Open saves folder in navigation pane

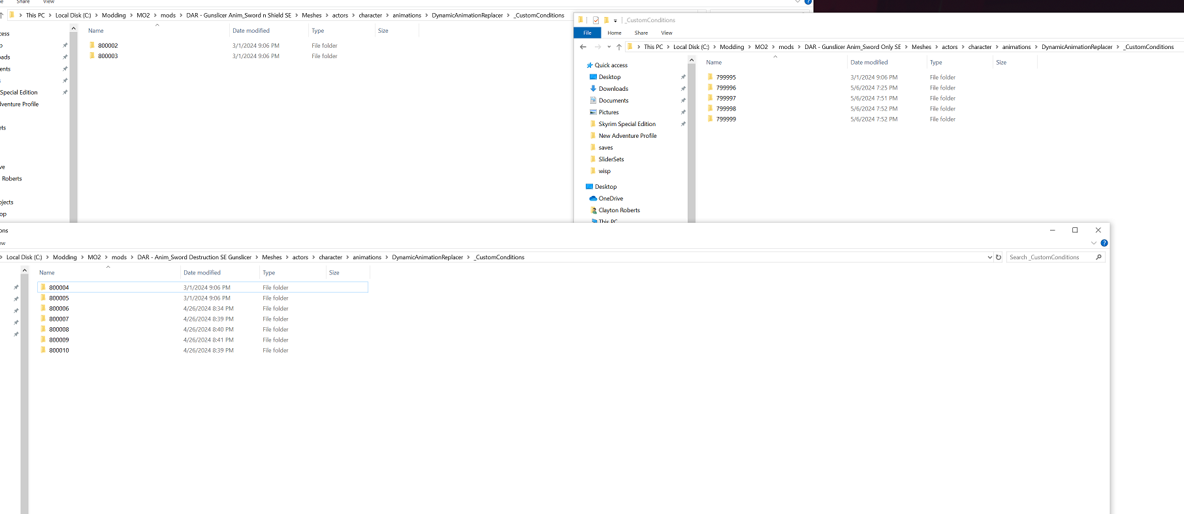coord(605,148)
